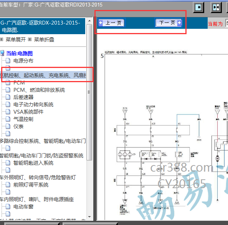Click the G-广汽讴歌-讴歌RDX-2013-2015-电路图 header
Screen dimensions: 228x225
coord(42,26)
